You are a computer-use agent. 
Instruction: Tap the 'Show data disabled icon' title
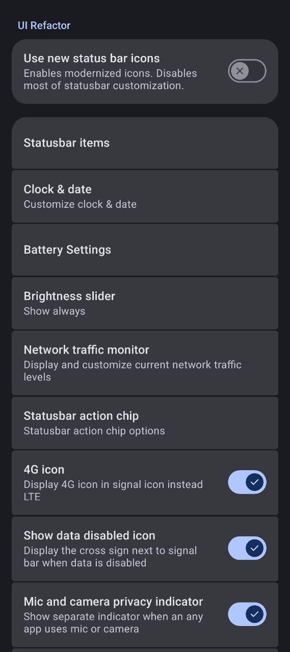89,535
